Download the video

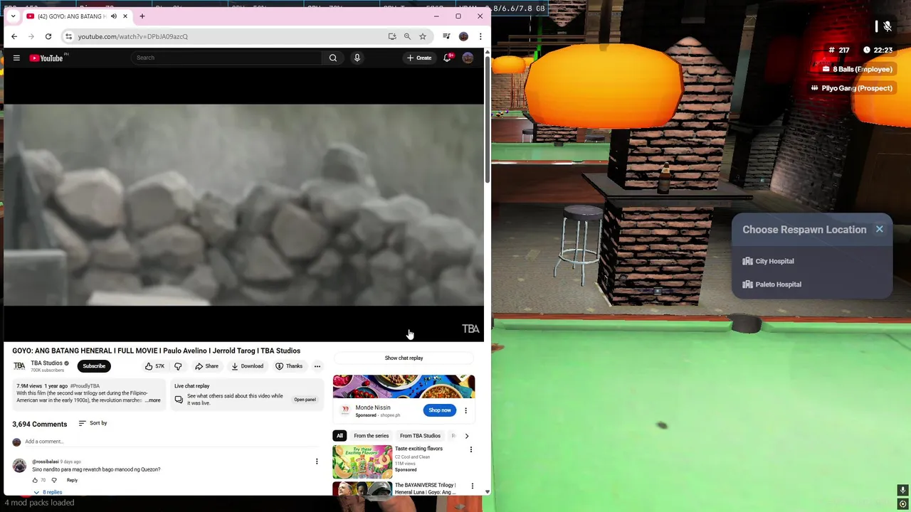pos(248,366)
